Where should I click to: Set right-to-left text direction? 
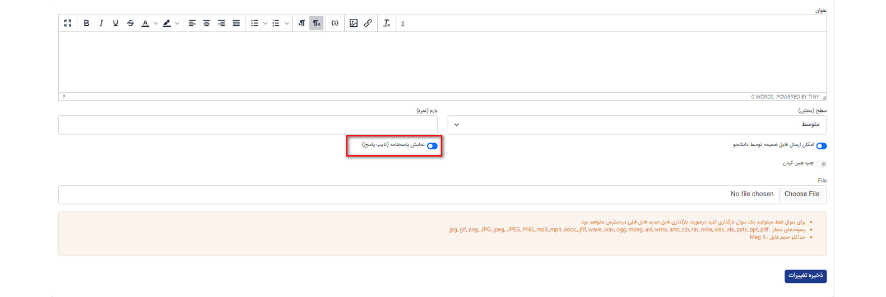[x=317, y=23]
